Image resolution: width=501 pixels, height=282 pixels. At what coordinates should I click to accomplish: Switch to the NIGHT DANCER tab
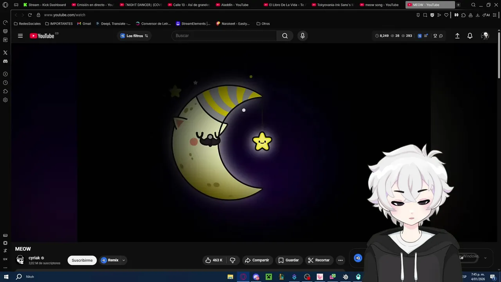pos(141,5)
